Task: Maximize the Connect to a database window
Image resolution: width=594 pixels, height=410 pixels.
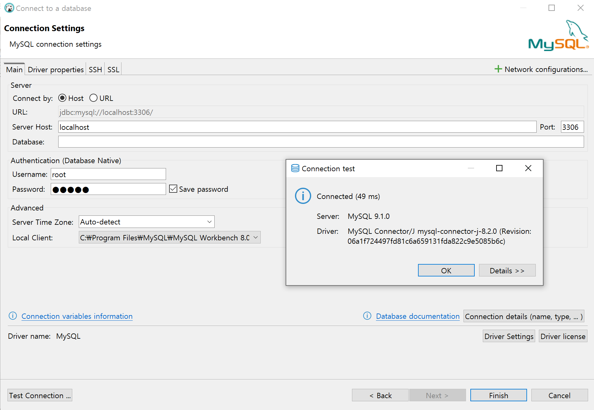Action: 552,8
